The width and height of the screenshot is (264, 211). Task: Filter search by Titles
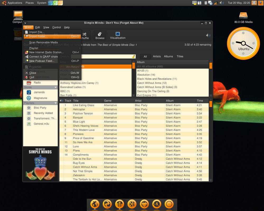tap(180, 56)
